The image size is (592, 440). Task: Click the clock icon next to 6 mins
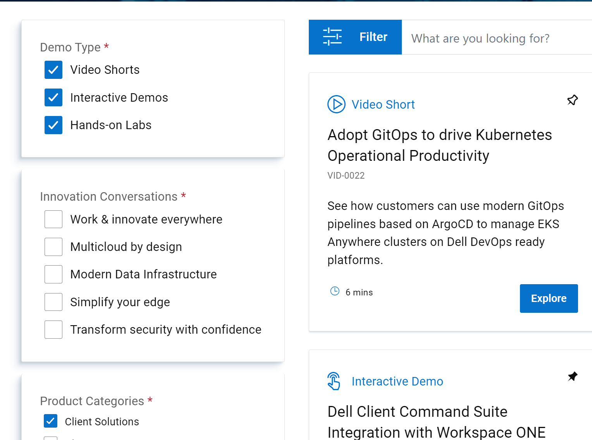pyautogui.click(x=334, y=291)
